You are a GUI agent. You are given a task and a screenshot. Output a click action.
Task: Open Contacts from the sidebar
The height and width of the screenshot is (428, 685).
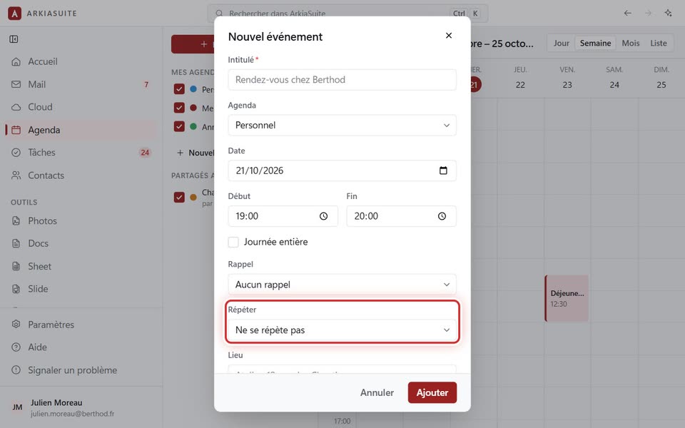coord(81,175)
